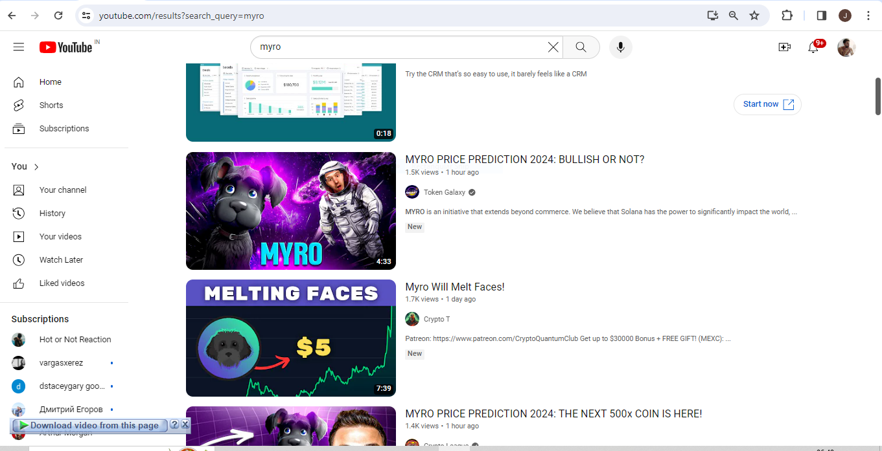The height and width of the screenshot is (451, 882).
Task: Open notifications bell icon
Action: pos(813,47)
